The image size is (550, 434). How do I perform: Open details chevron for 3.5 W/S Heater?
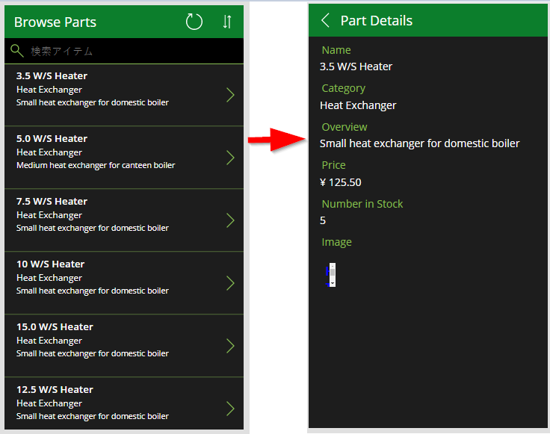coord(230,95)
